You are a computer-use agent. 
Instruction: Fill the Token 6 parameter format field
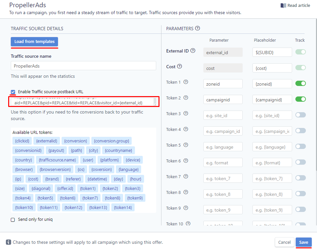coord(223,162)
